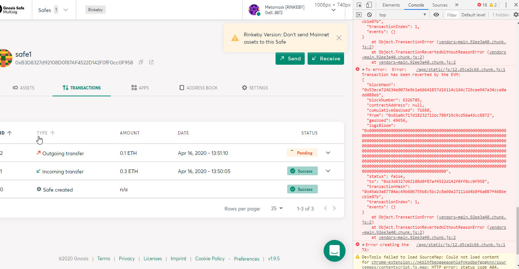Expand the Tx error console message

363,69
